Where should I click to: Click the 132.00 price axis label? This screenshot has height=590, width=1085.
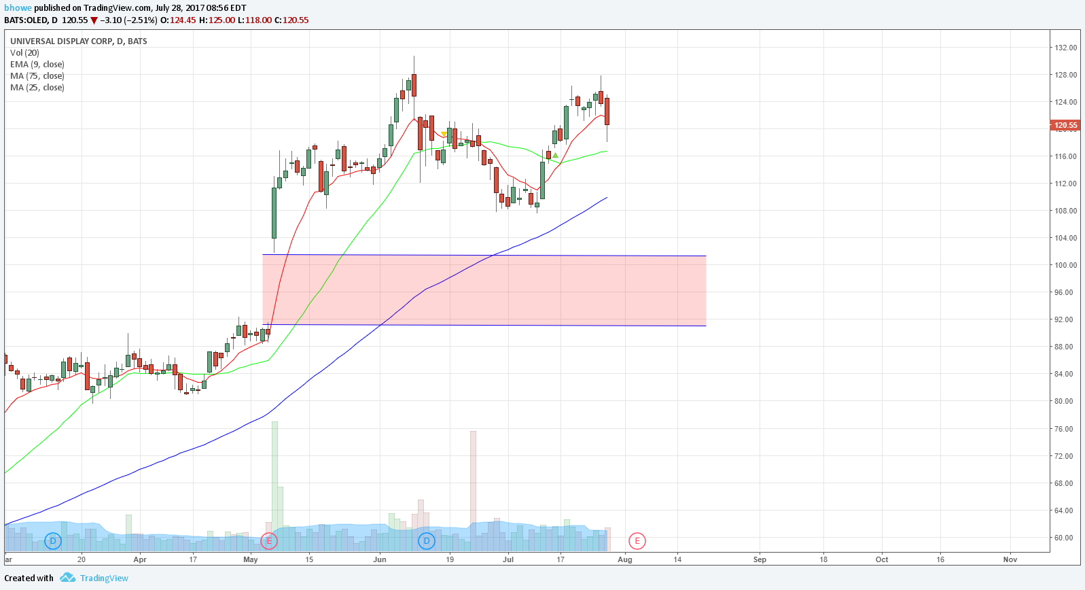(x=1065, y=48)
